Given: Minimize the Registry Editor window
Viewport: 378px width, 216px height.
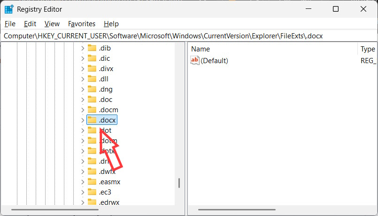Looking at the screenshot, I should [x=309, y=9].
